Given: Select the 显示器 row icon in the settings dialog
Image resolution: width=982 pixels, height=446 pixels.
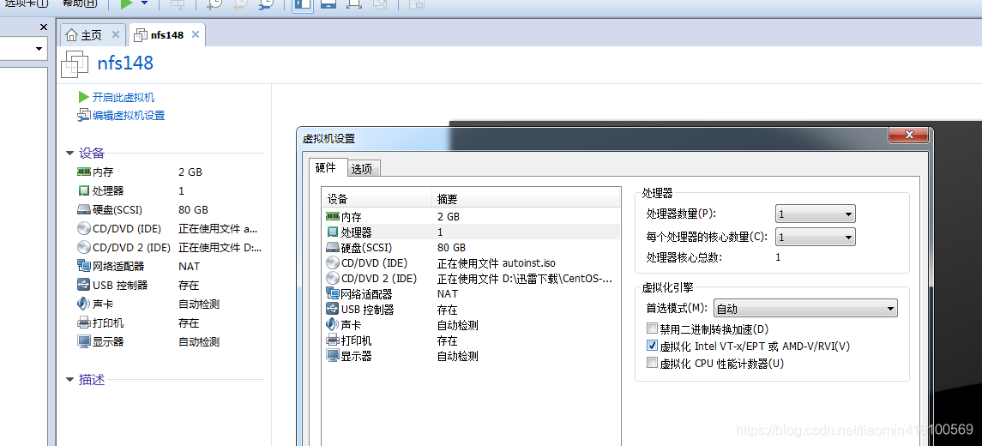Looking at the screenshot, I should click(x=333, y=356).
